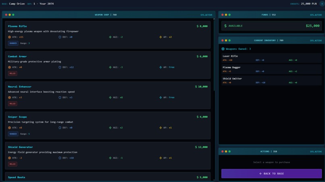The height and width of the screenshot is (182, 325).
Task: Click the Neural Enhancer DEF shield icon
Action: click(x=60, y=98)
